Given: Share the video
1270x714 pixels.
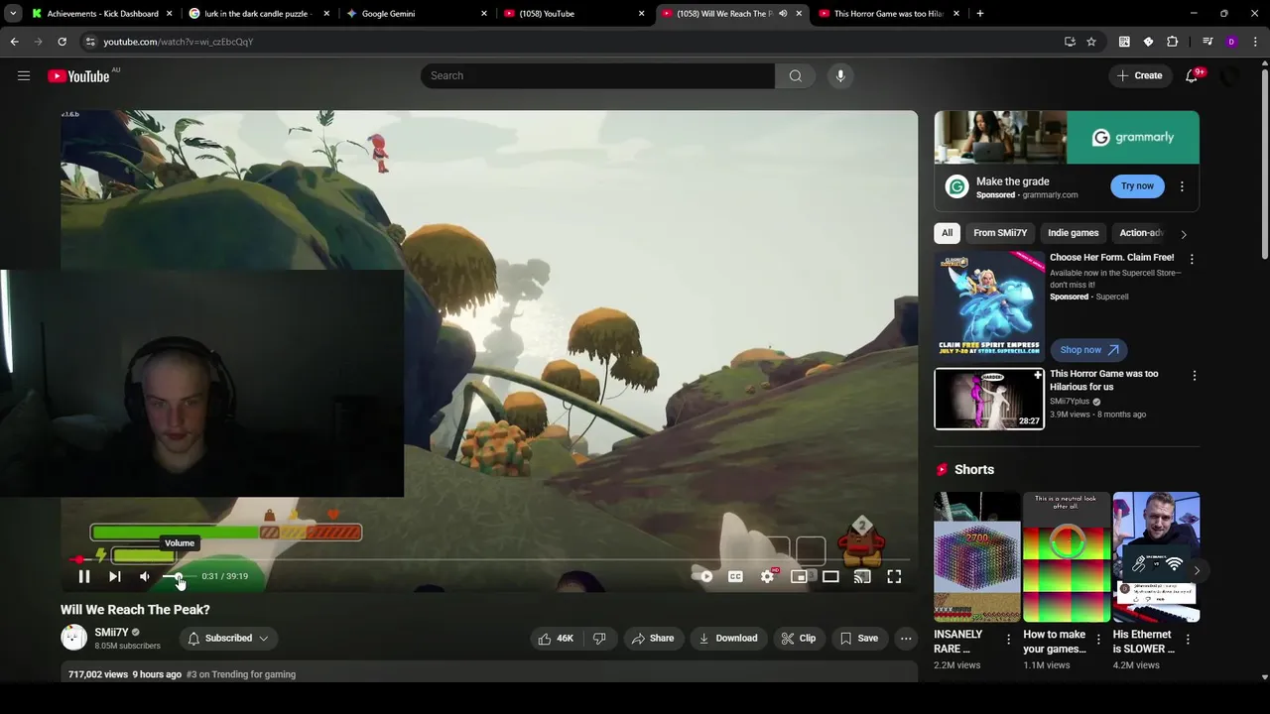Looking at the screenshot, I should point(653,639).
